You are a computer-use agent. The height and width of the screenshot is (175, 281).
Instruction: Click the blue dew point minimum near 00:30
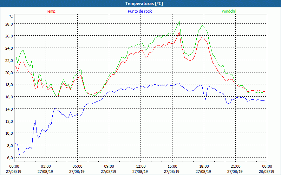20,154
